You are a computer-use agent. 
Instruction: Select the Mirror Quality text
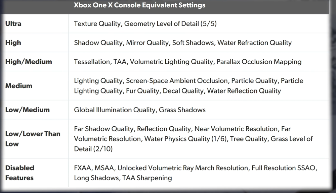pyautogui.click(x=147, y=43)
